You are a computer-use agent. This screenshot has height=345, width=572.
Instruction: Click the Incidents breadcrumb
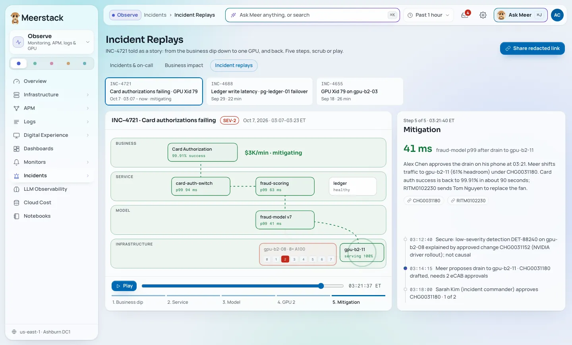[155, 15]
